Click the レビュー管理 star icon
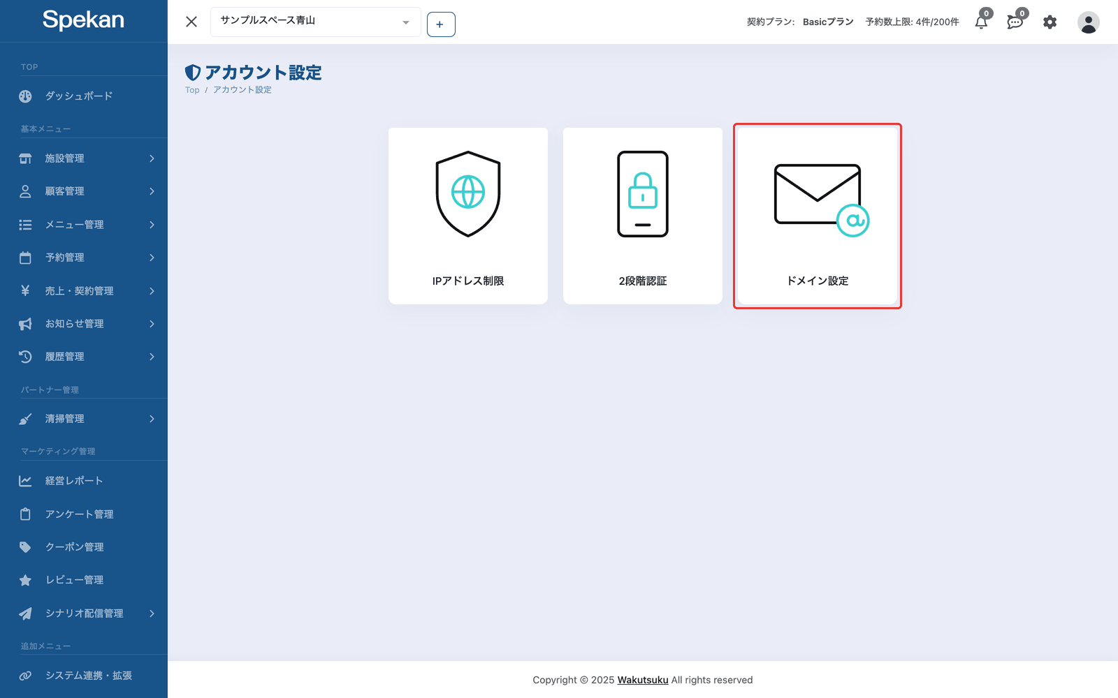 tap(25, 580)
